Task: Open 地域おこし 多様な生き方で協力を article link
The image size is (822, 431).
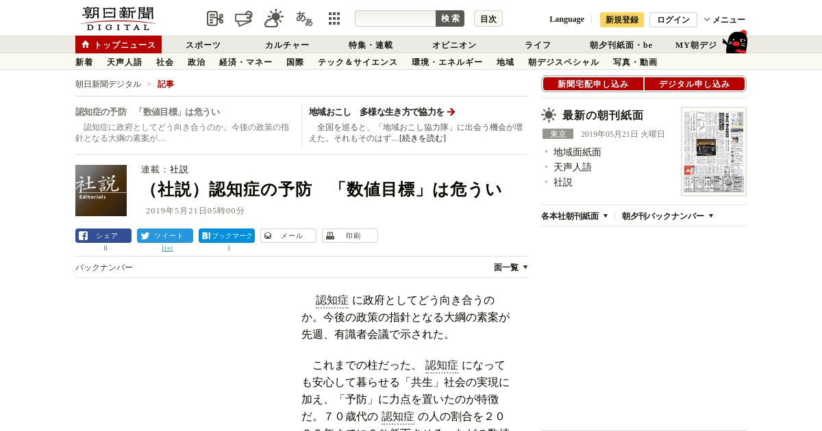Action: 382,112
